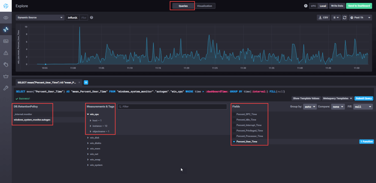Select the Queries tab

tap(183, 6)
